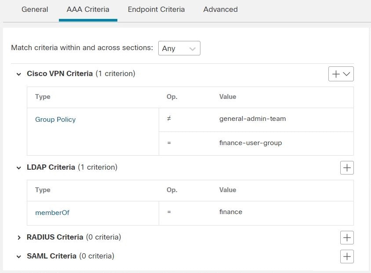
Task: Collapse the Cisco VPN Criteria section
Action: click(19, 74)
